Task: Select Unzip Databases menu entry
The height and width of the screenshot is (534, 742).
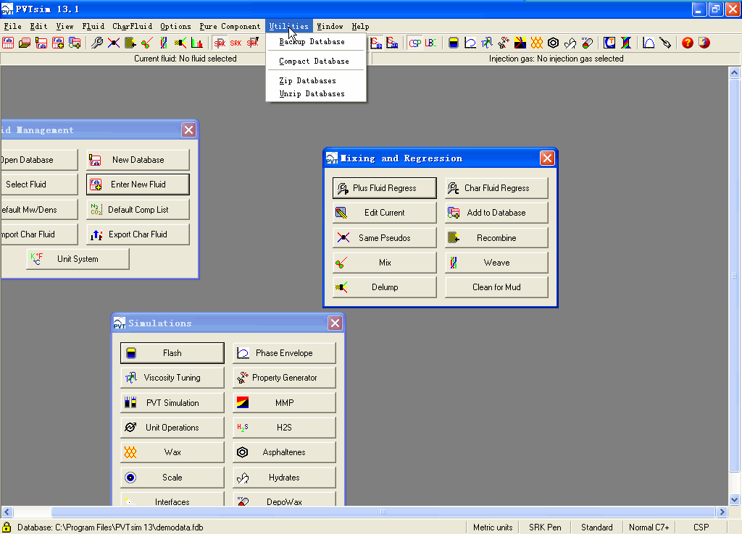Action: [x=316, y=93]
